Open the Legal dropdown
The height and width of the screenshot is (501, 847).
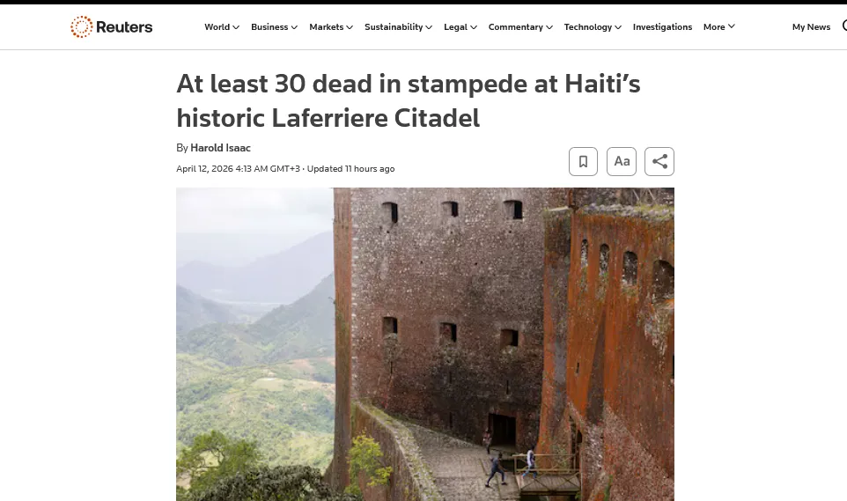(460, 27)
